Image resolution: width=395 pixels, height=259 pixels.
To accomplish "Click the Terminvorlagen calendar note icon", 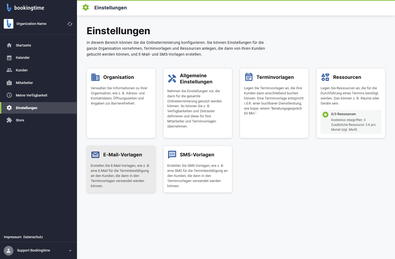I will (249, 77).
